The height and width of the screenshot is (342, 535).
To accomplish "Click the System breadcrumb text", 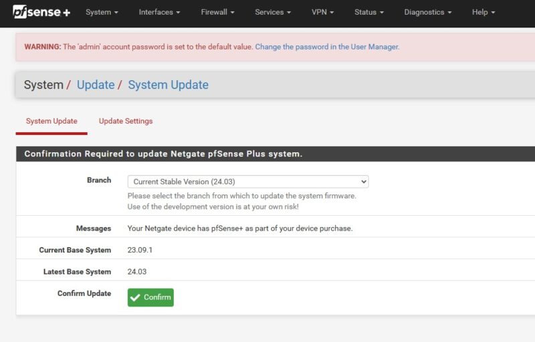I will pyautogui.click(x=43, y=85).
